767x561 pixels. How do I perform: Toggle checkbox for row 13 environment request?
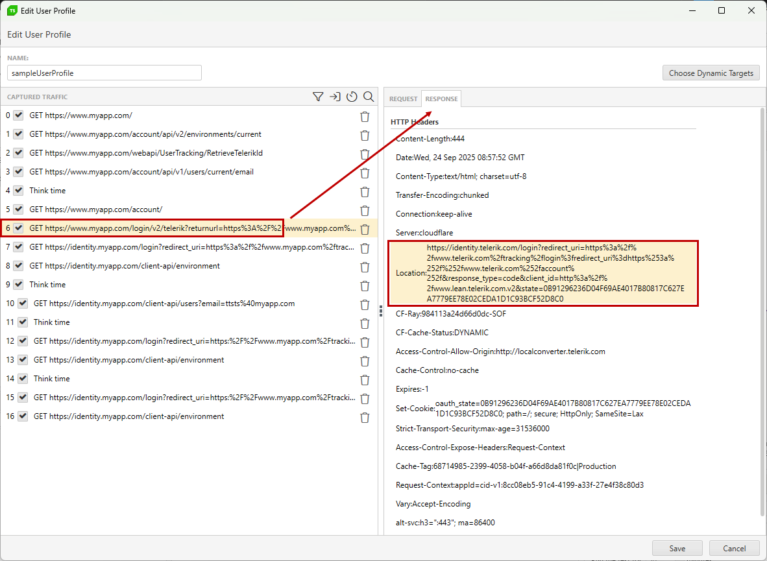[x=23, y=360]
